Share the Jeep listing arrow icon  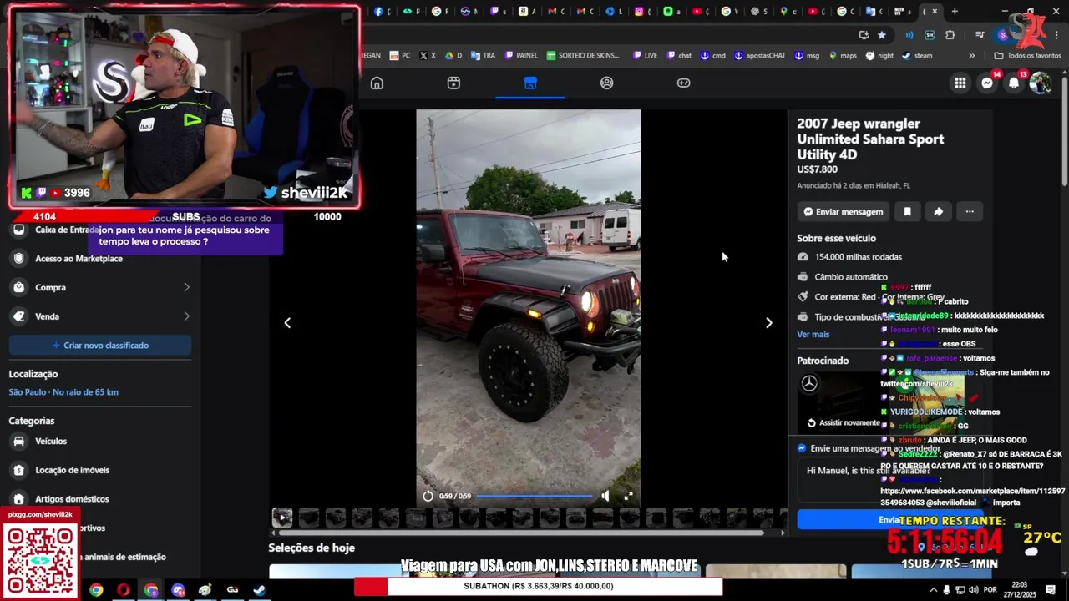tap(938, 211)
